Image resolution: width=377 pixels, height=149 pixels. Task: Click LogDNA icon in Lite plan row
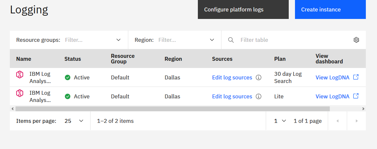click(x=20, y=93)
